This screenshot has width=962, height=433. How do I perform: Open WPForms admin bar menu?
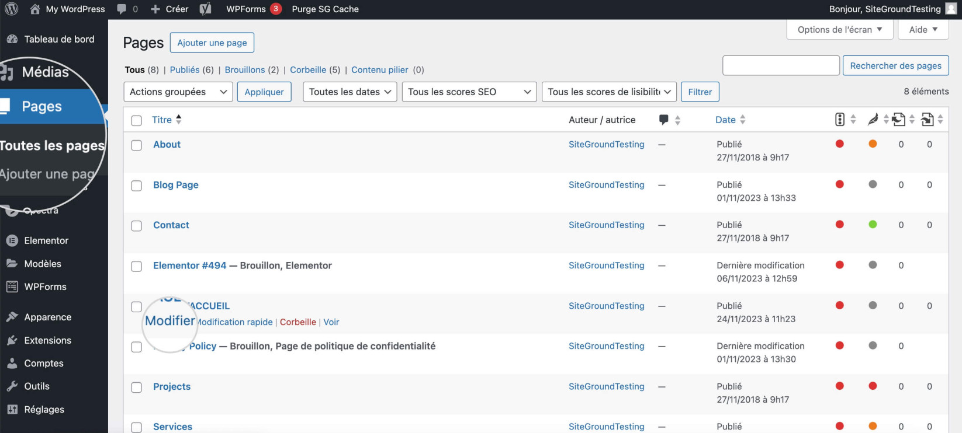(254, 9)
